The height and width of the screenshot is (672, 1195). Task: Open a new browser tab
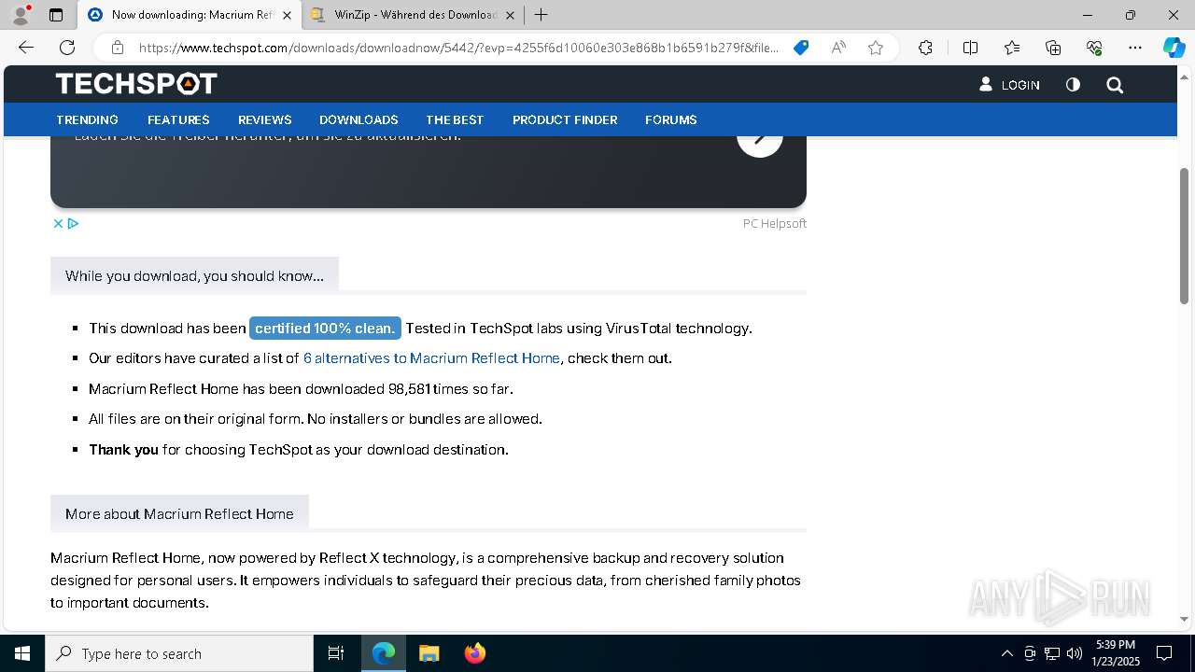[x=541, y=15]
